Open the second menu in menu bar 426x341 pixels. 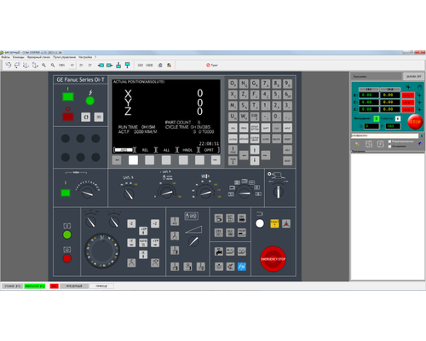coord(19,57)
